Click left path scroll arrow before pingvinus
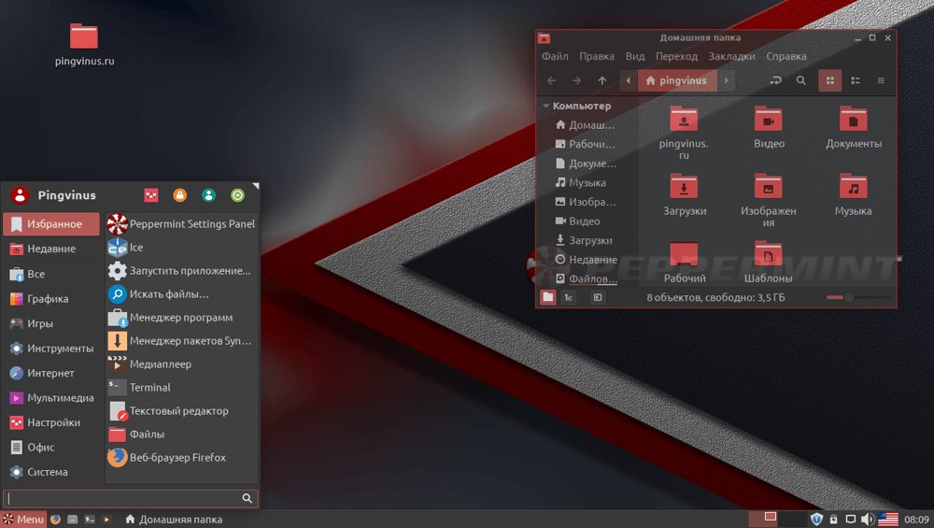Viewport: 934px width, 528px height. pos(628,80)
